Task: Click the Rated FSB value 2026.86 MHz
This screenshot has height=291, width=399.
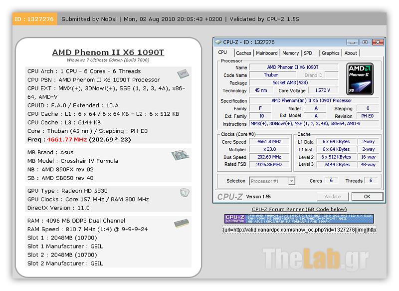Action: (x=269, y=164)
